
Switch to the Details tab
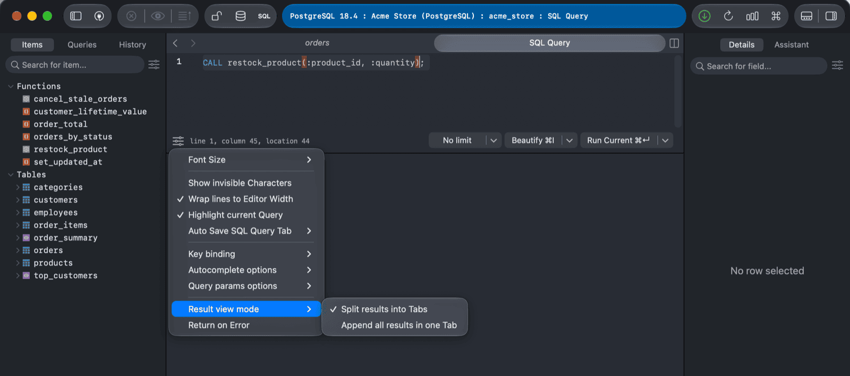pos(742,45)
